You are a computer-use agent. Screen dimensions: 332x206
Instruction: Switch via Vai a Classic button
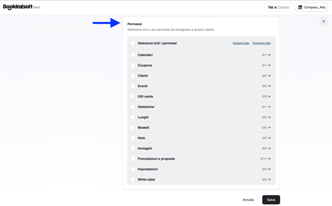pos(278,7)
